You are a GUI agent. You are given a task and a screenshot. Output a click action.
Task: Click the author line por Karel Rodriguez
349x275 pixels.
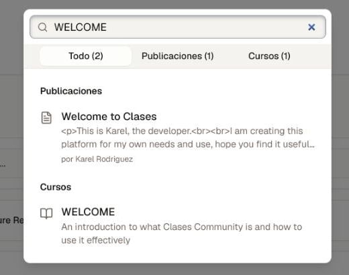click(97, 159)
